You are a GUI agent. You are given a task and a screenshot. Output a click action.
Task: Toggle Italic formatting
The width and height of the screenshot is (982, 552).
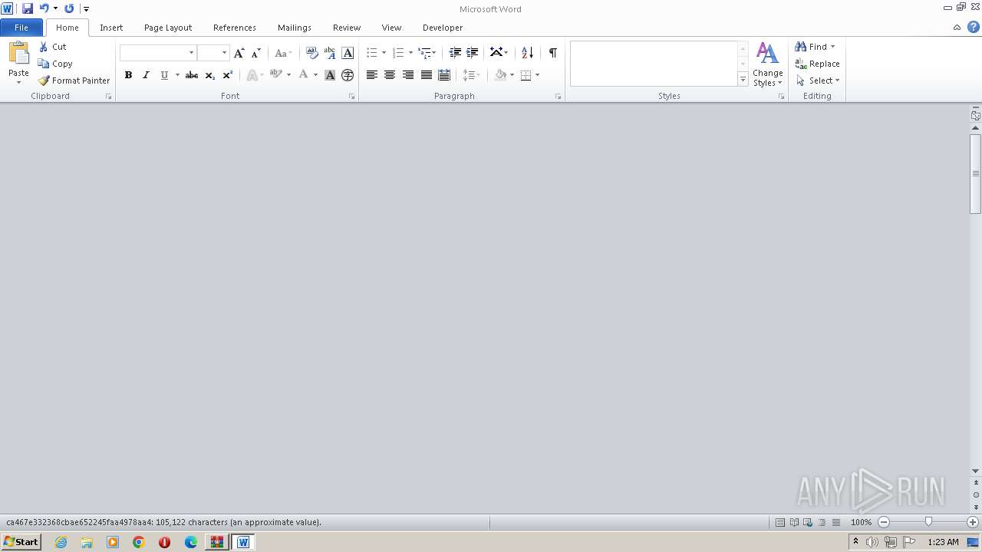point(146,75)
